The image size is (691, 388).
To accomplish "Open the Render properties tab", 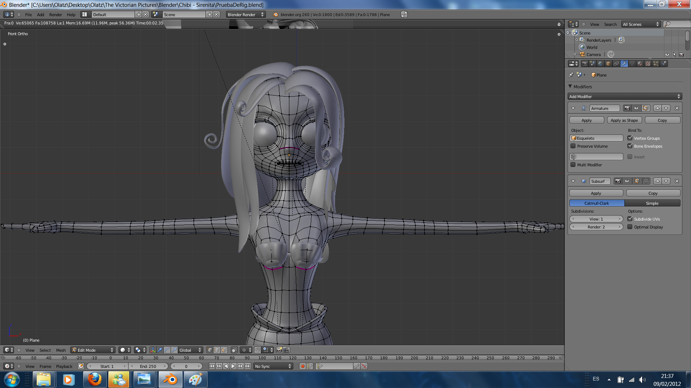I will 584,64.
